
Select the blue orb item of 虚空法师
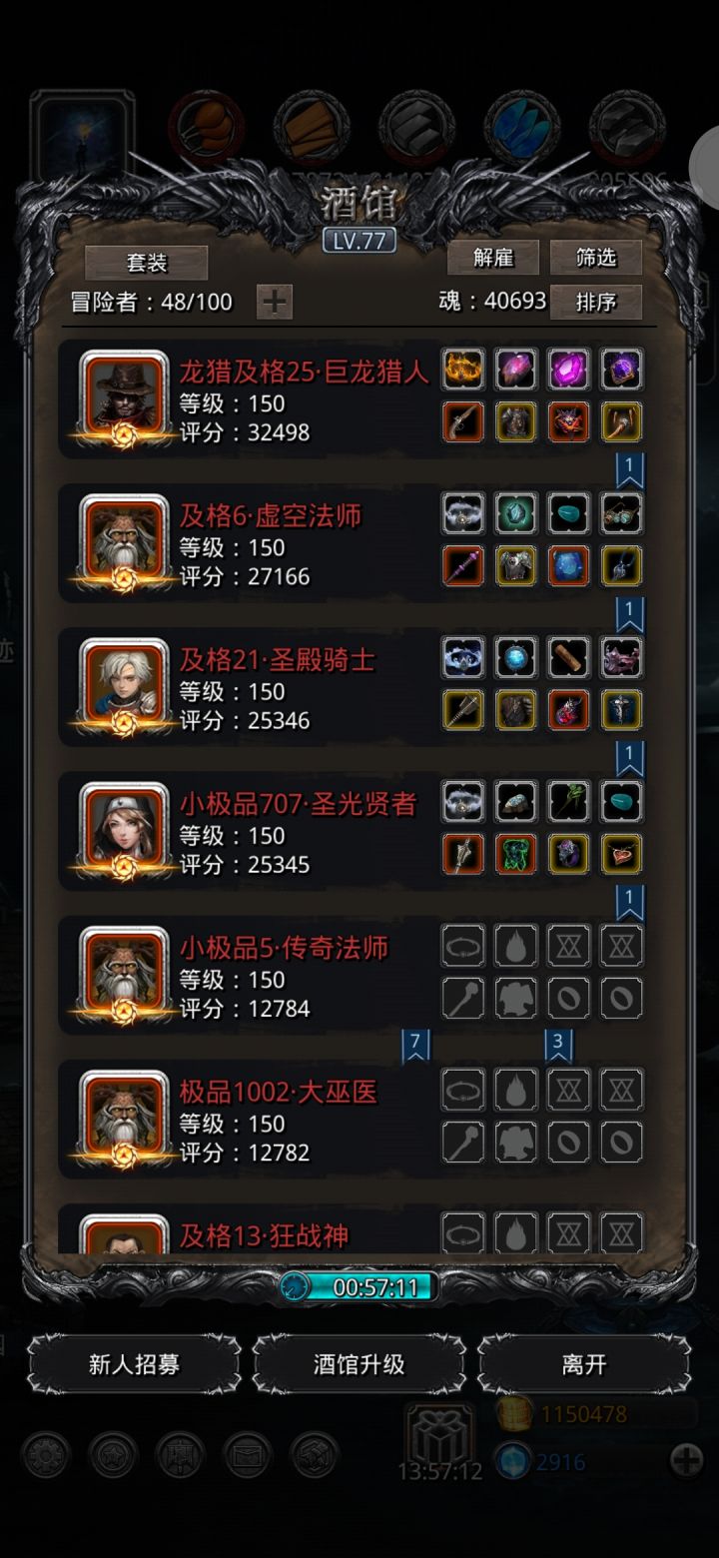(569, 565)
